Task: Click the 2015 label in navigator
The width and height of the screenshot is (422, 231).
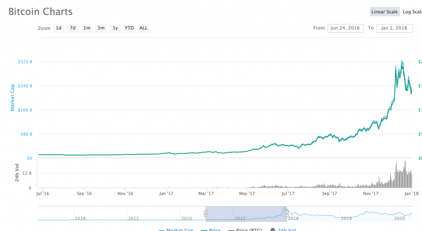Action: 133,218
